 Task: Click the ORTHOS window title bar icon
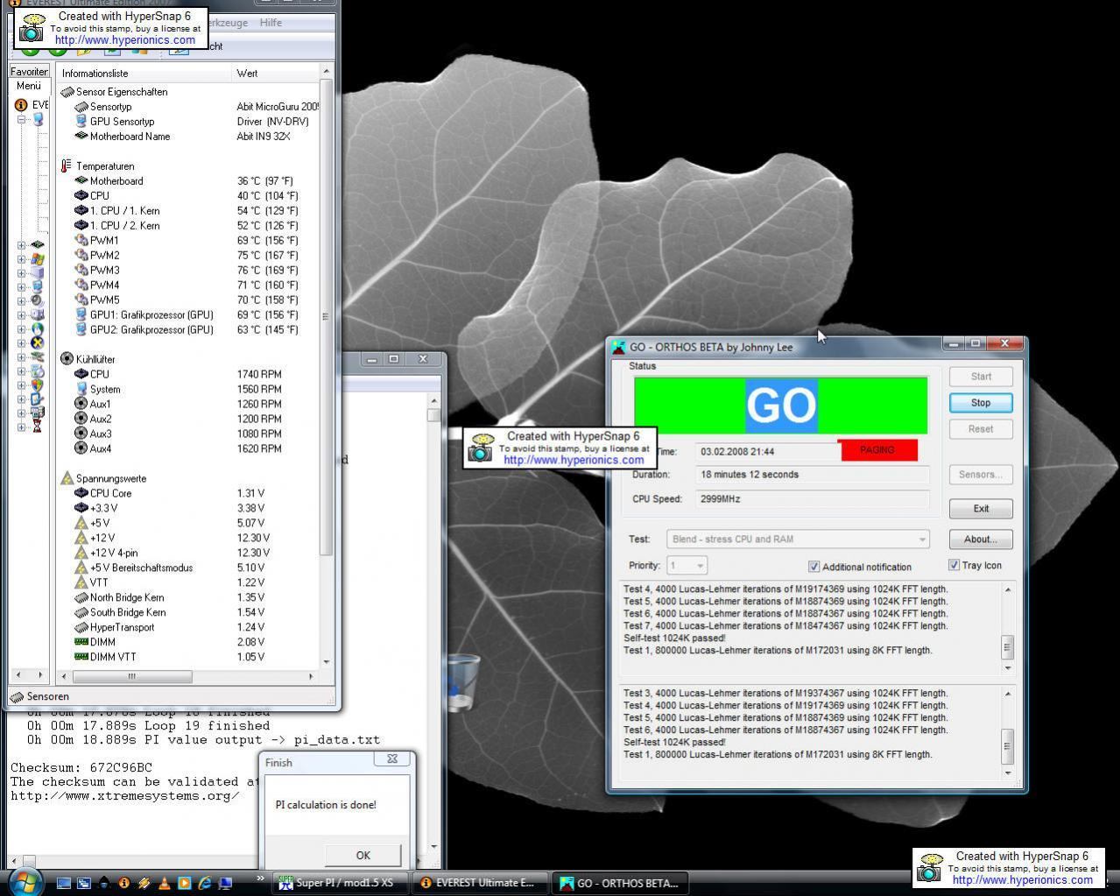[x=618, y=347]
